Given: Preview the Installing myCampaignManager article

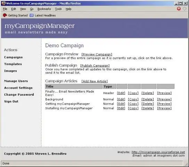Looking at the screenshot, I should pyautogui.click(x=164, y=108).
